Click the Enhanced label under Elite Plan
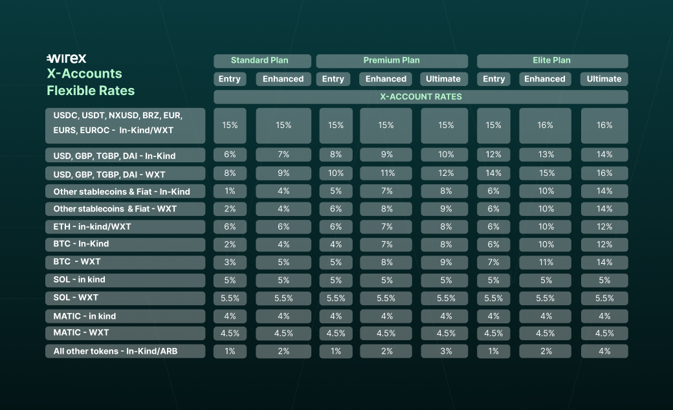This screenshot has height=410, width=673. click(545, 79)
